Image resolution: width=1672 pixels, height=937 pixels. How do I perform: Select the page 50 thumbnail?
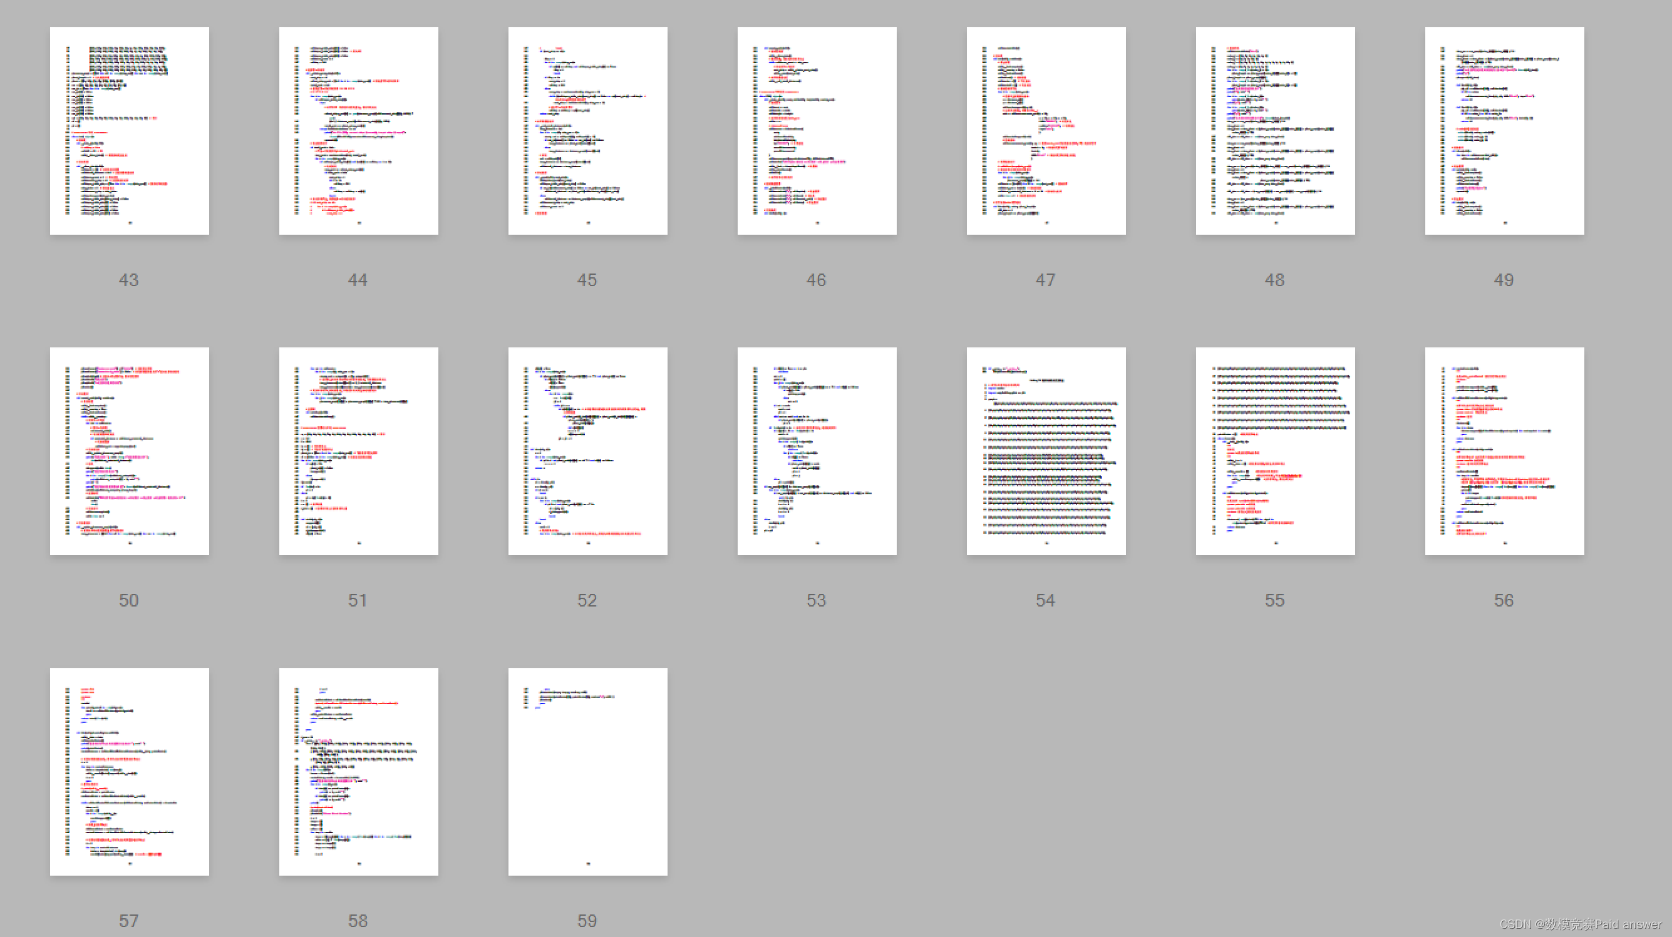point(129,451)
